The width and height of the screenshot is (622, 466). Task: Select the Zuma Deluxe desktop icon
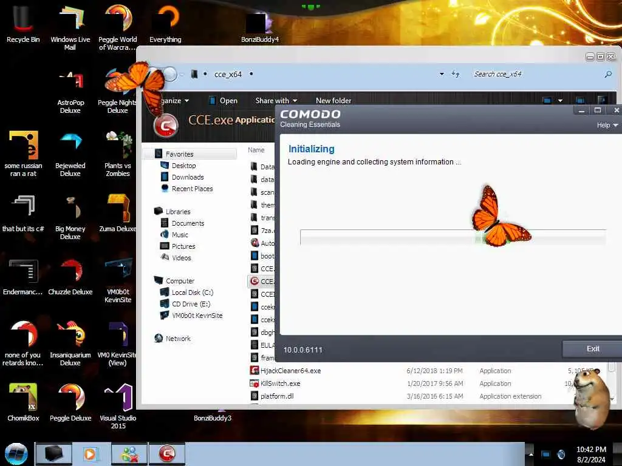point(117,213)
